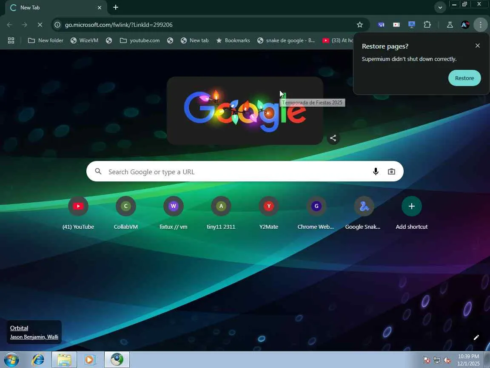The image size is (490, 368).
Task: Click the blue camera extension icon left of the red one
Action: (x=381, y=24)
